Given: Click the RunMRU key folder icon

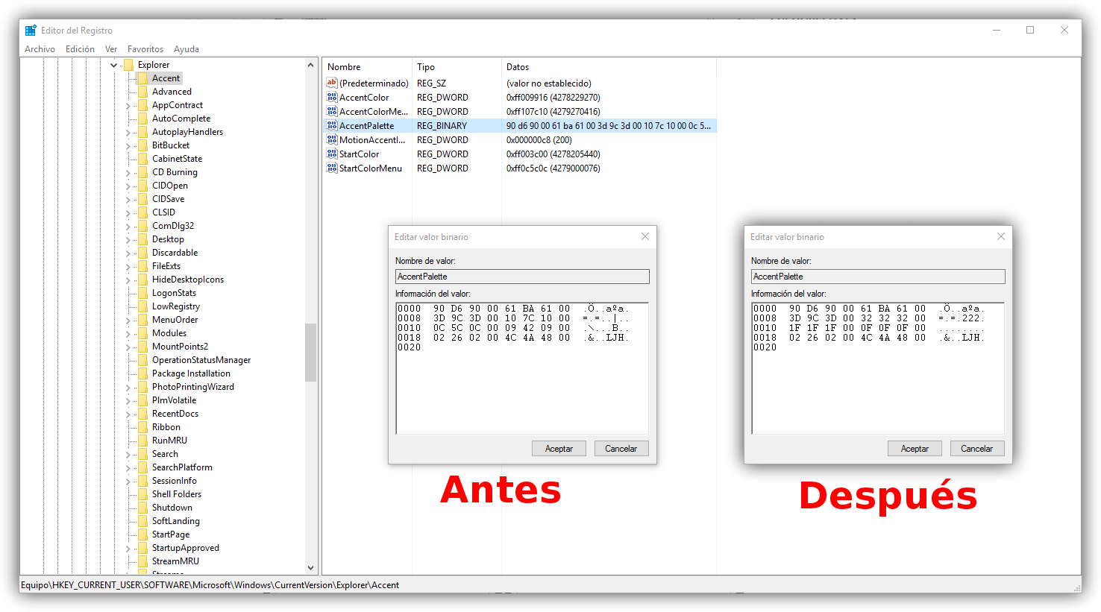Looking at the screenshot, I should click(142, 441).
